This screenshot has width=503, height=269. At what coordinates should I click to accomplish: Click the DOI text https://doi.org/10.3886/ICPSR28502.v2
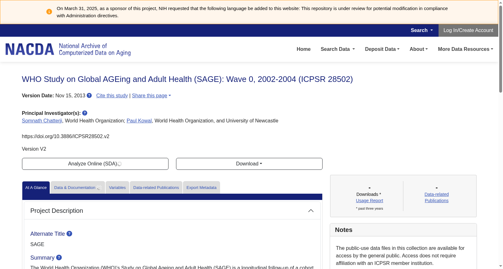tap(66, 136)
